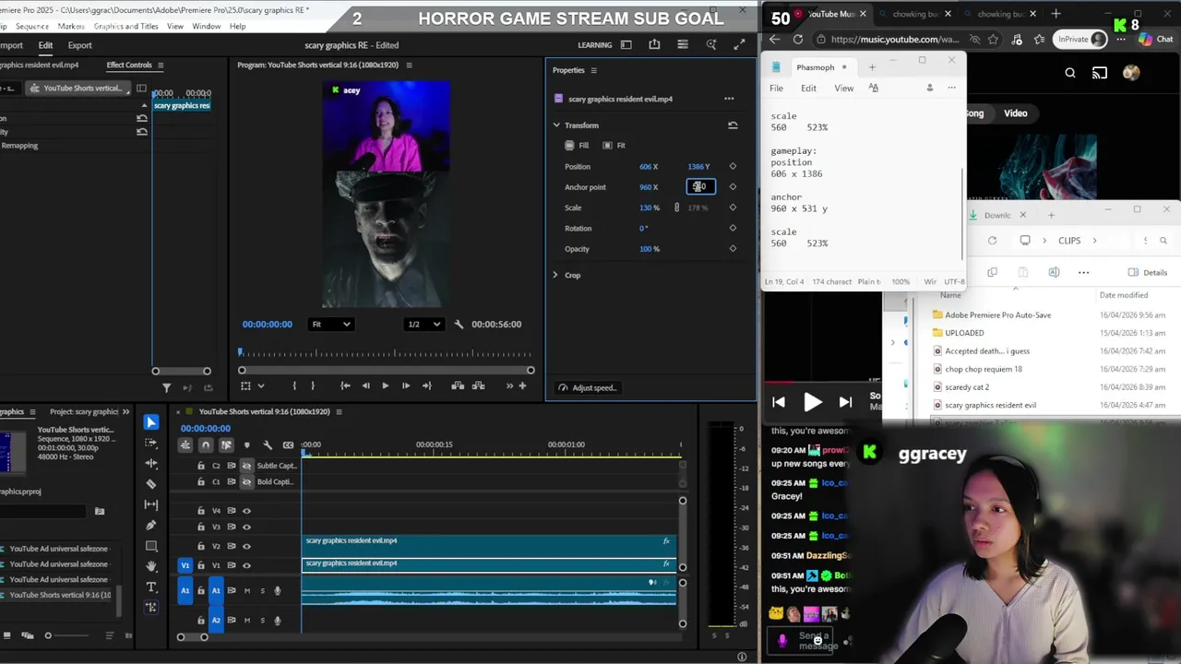
Task: Open the Premiere Quick Export share icon
Action: pos(654,44)
